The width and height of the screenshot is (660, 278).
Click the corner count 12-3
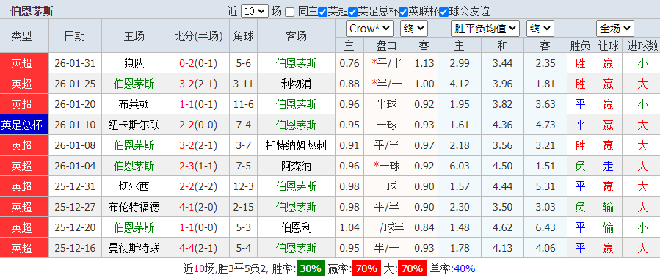[x=243, y=187]
